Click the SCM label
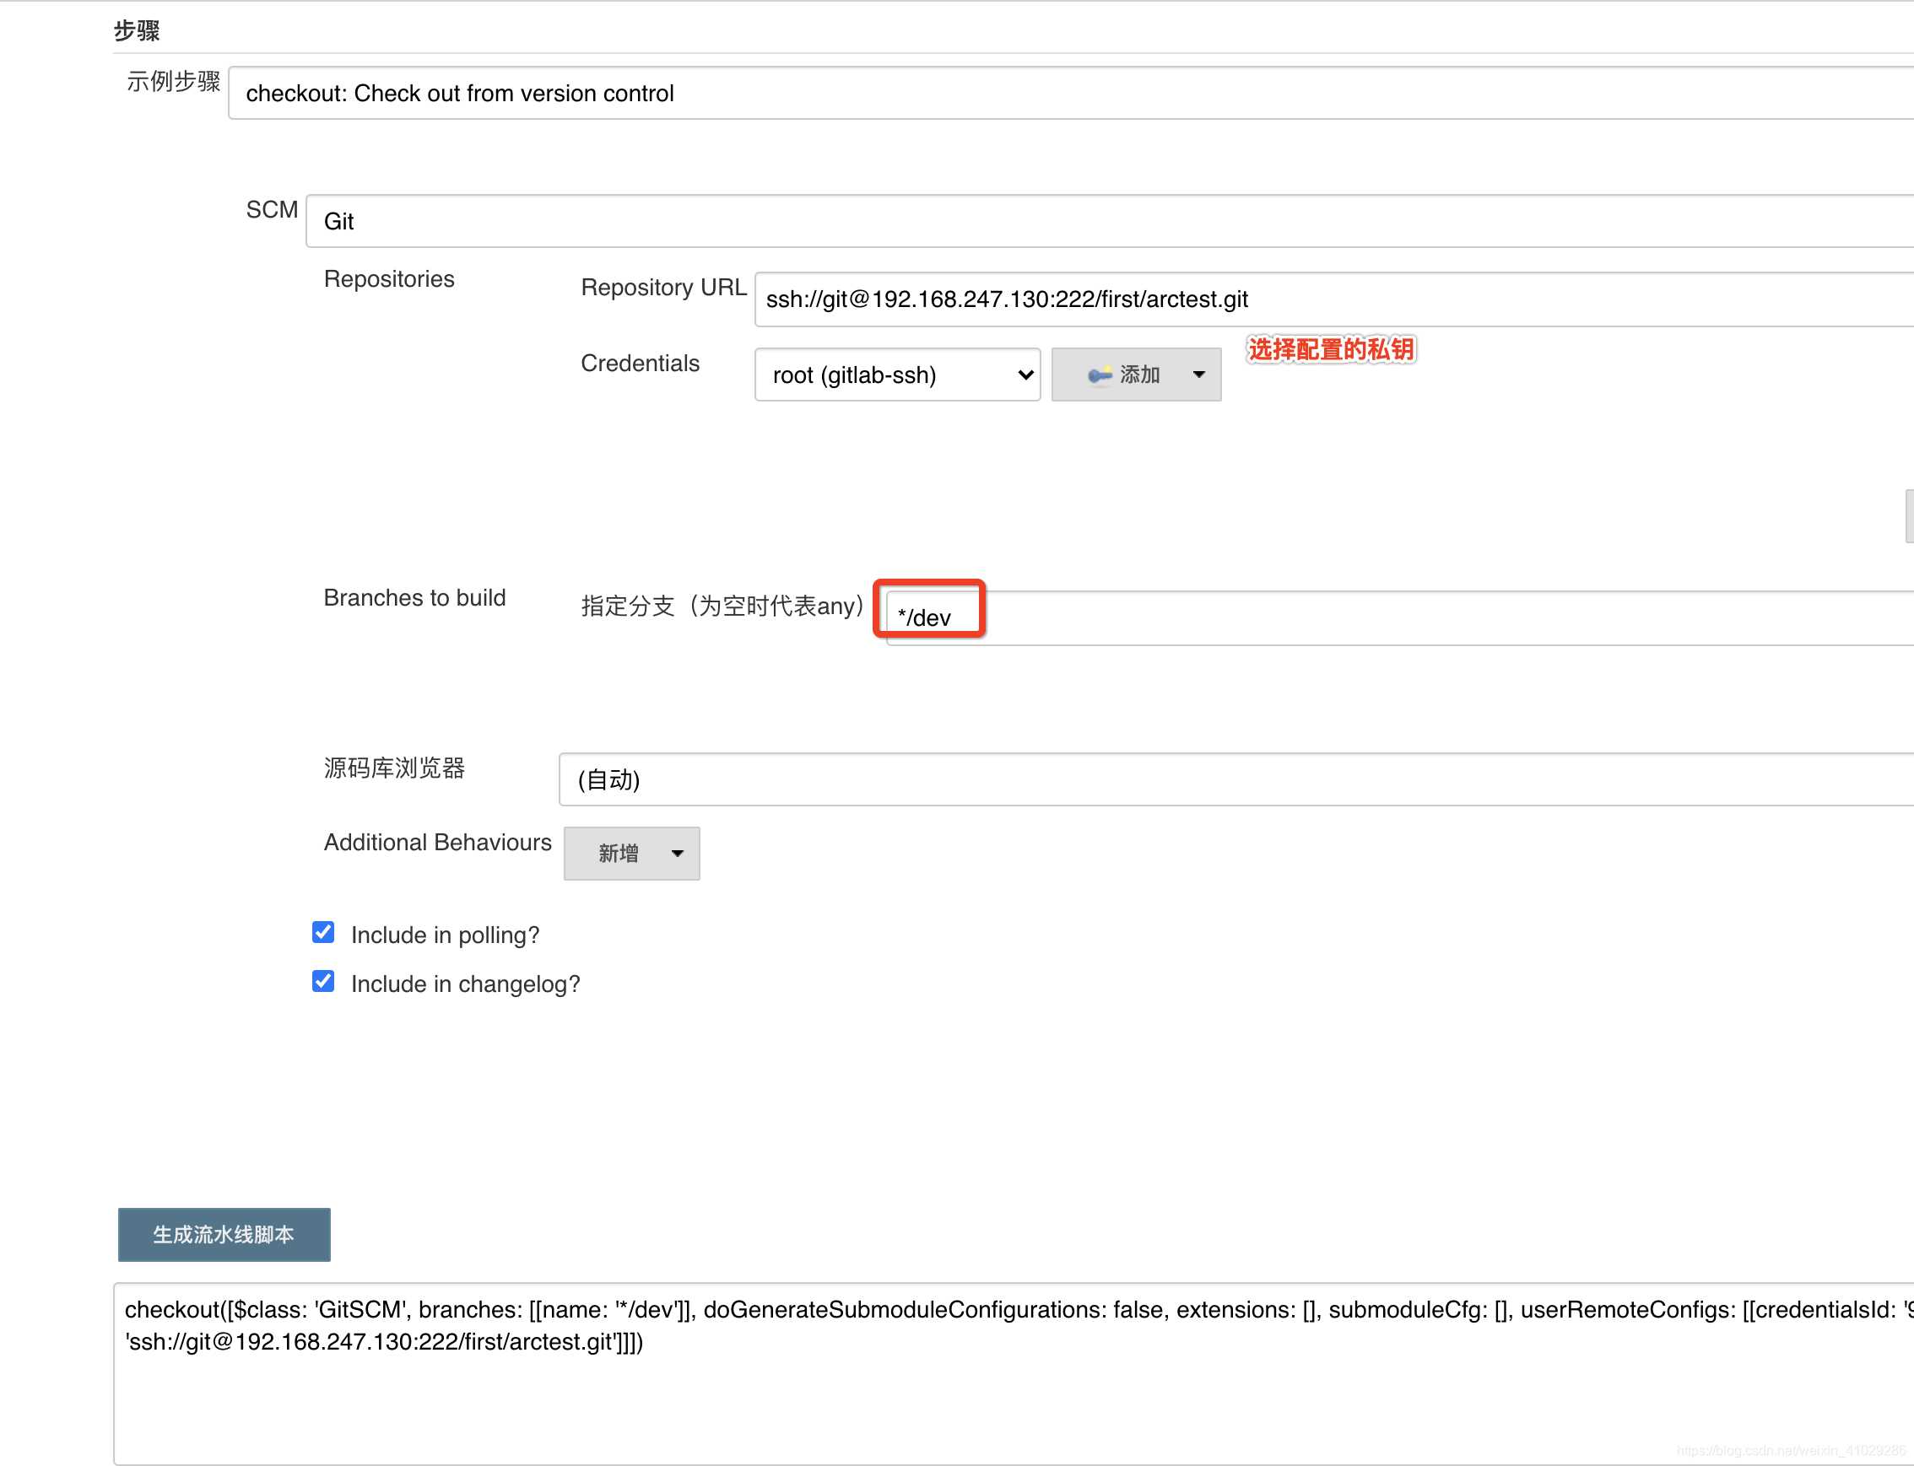Image resolution: width=1914 pixels, height=1466 pixels. (273, 210)
